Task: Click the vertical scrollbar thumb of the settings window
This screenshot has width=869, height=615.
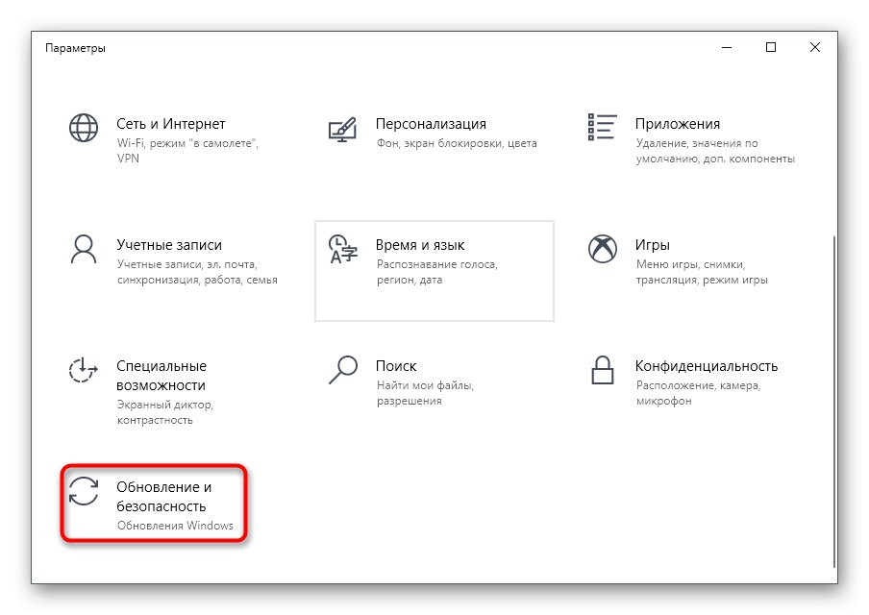Action: point(834,402)
